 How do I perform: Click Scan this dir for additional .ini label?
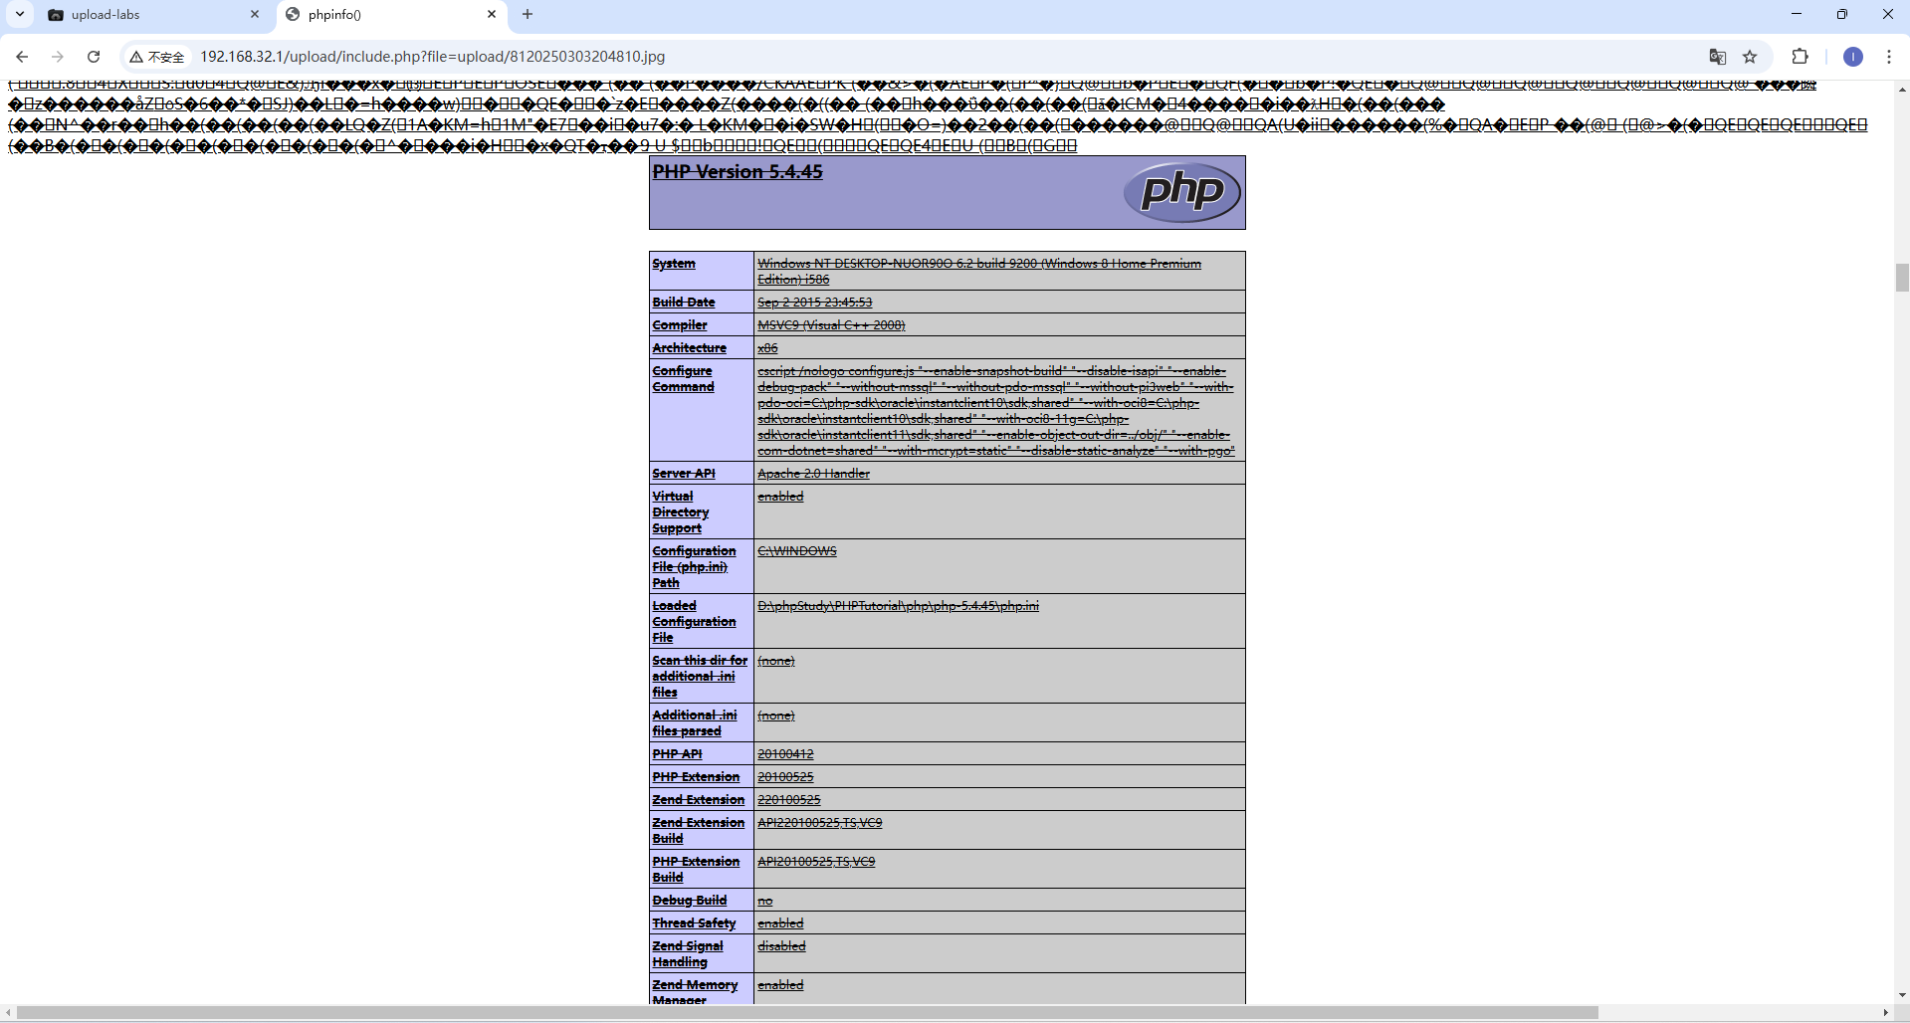pyautogui.click(x=700, y=677)
